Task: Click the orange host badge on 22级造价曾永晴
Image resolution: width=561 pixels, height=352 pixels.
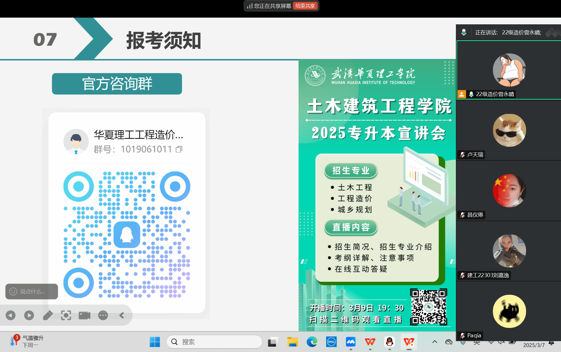Action: point(462,94)
